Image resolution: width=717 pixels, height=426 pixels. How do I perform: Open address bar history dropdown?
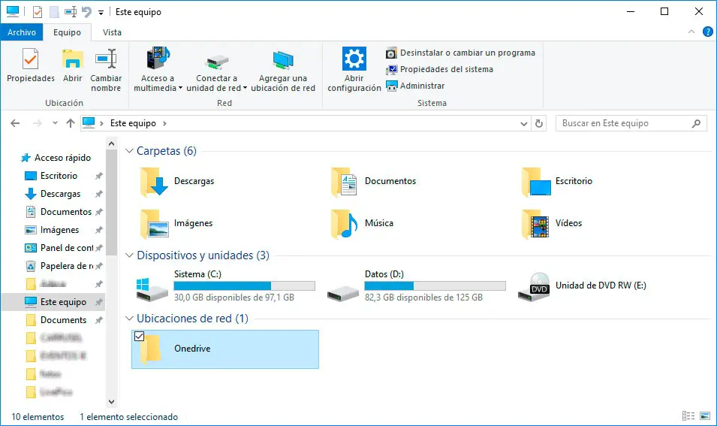click(523, 123)
